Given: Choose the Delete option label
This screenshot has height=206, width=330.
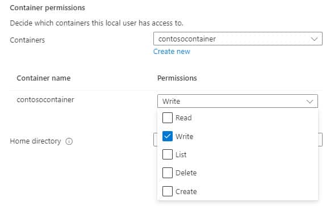Looking at the screenshot, I should (186, 173).
